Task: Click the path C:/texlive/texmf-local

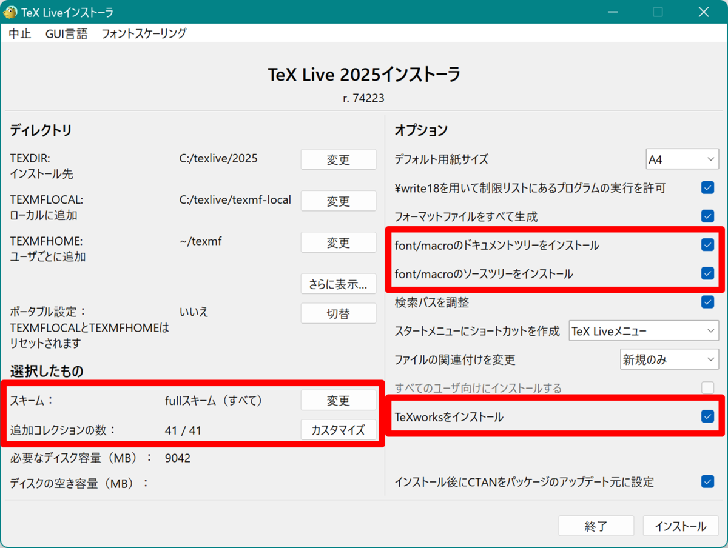Action: tap(235, 199)
